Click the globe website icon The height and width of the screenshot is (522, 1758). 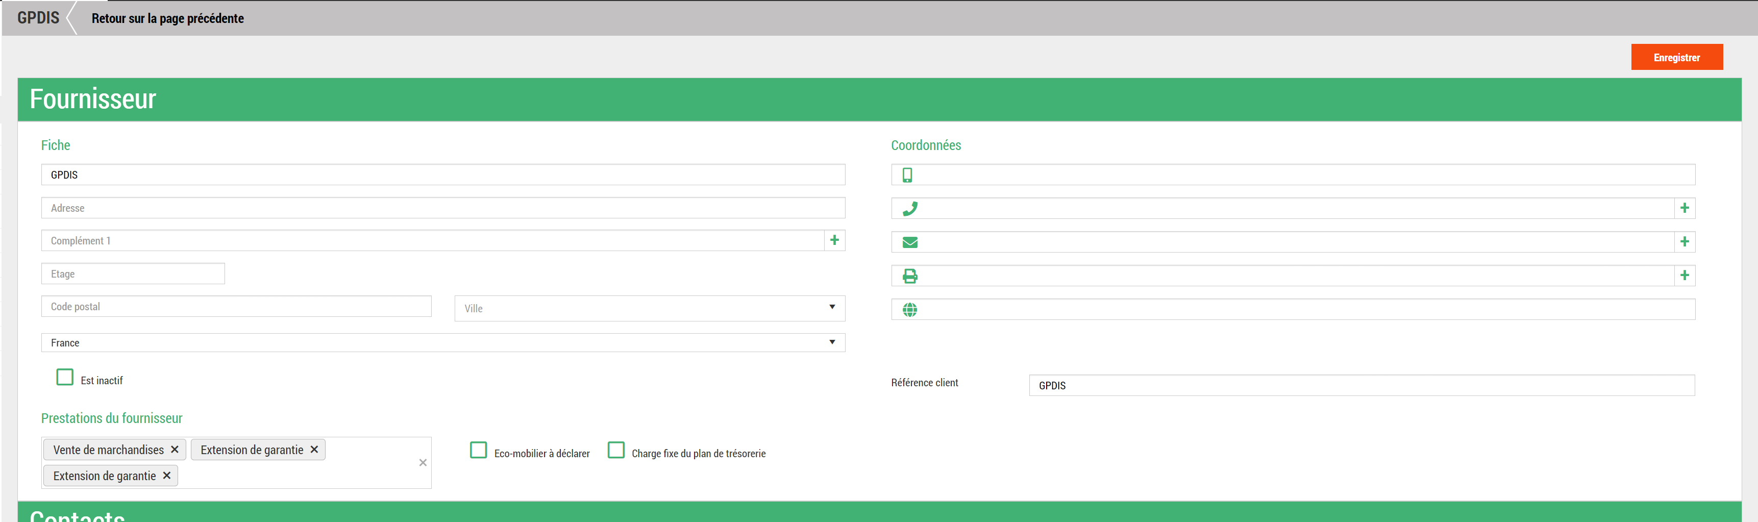pyautogui.click(x=910, y=310)
